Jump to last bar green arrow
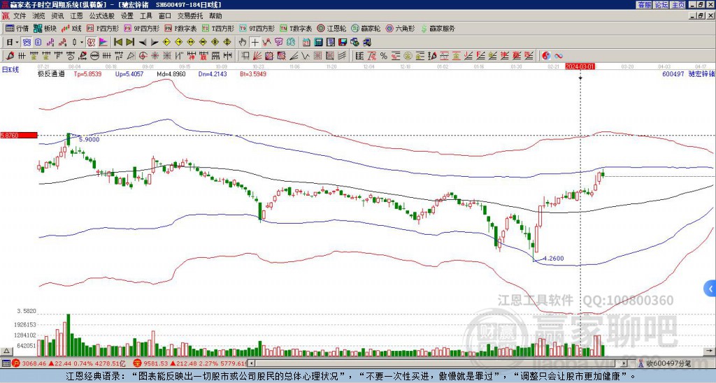716x383 pixels. coord(130,42)
